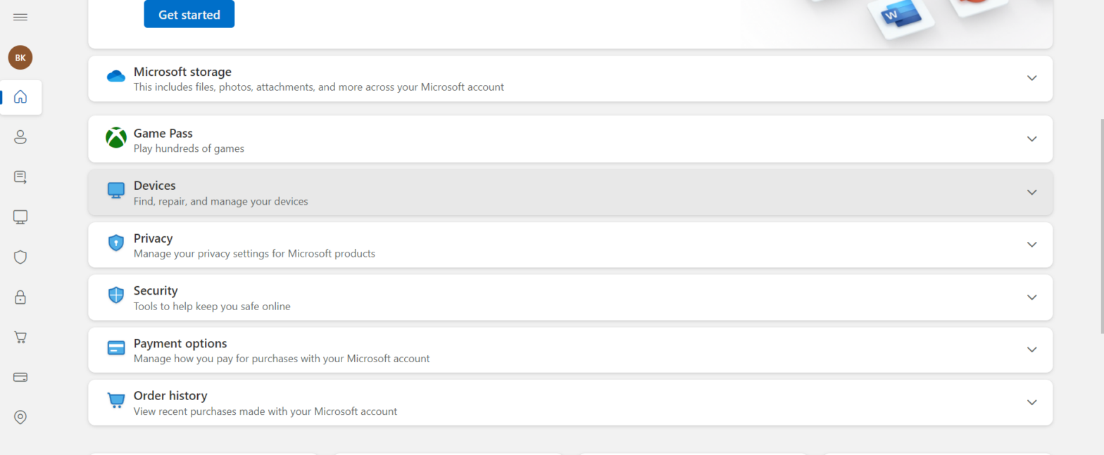This screenshot has width=1104, height=455.
Task: Select the Home icon in sidebar
Action: pos(20,97)
